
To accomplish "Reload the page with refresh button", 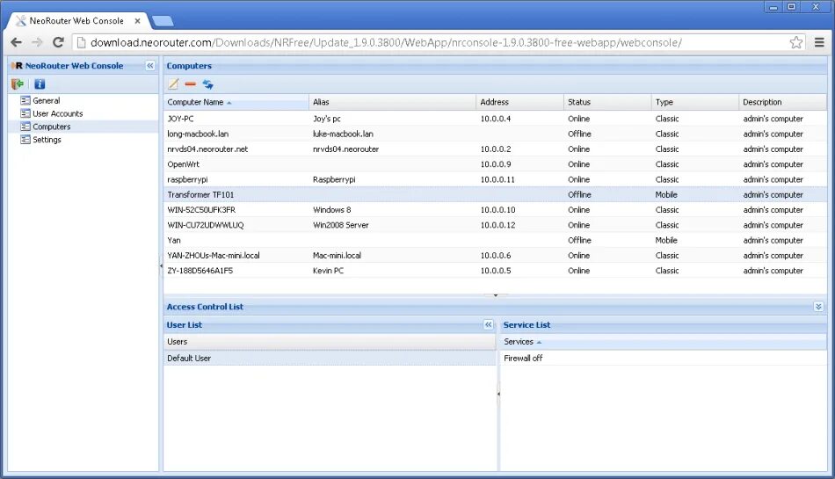I will (58, 42).
